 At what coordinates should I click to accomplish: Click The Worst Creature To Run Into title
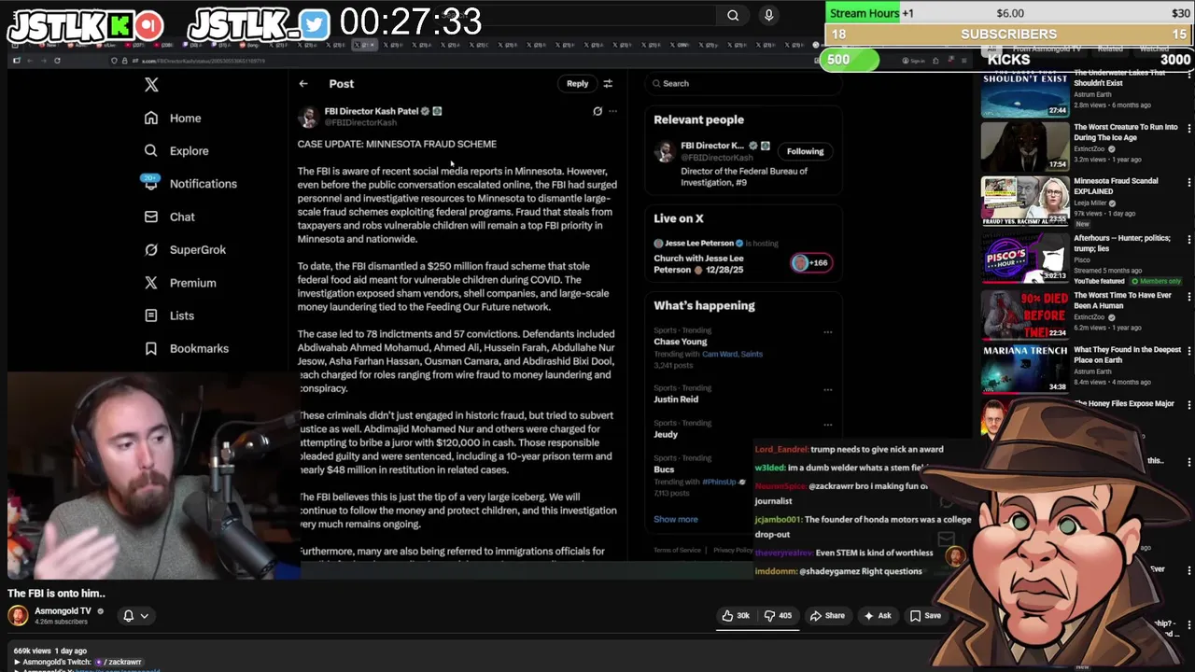[x=1125, y=133]
